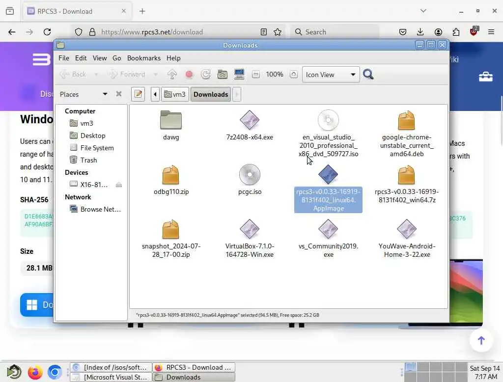Go up to parent folder
503x382 pixels.
pos(172,75)
